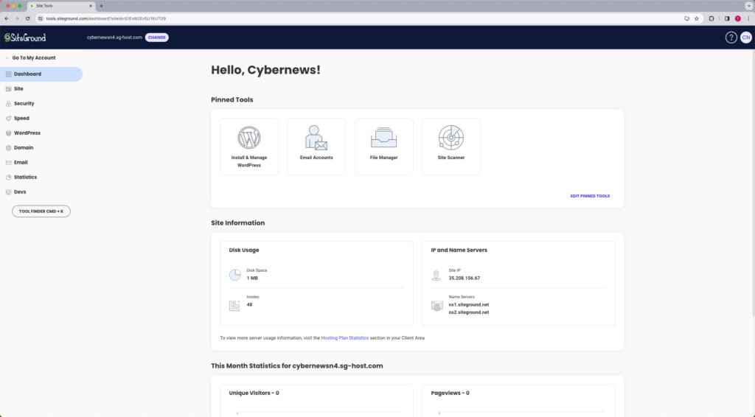Click ns1.siteground.net name server text
The image size is (755, 417).
tap(468, 305)
